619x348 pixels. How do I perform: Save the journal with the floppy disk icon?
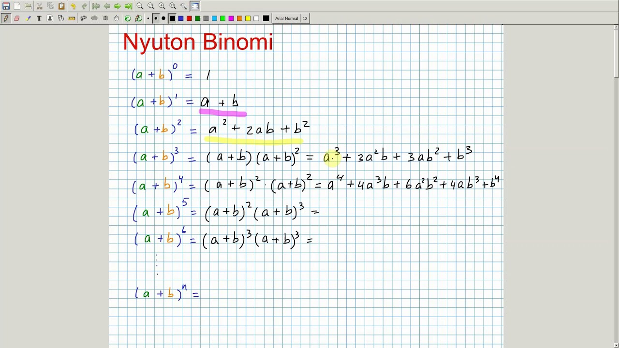(6, 6)
